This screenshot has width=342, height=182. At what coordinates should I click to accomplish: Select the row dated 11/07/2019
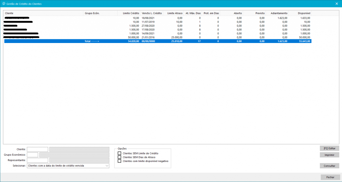point(158,22)
